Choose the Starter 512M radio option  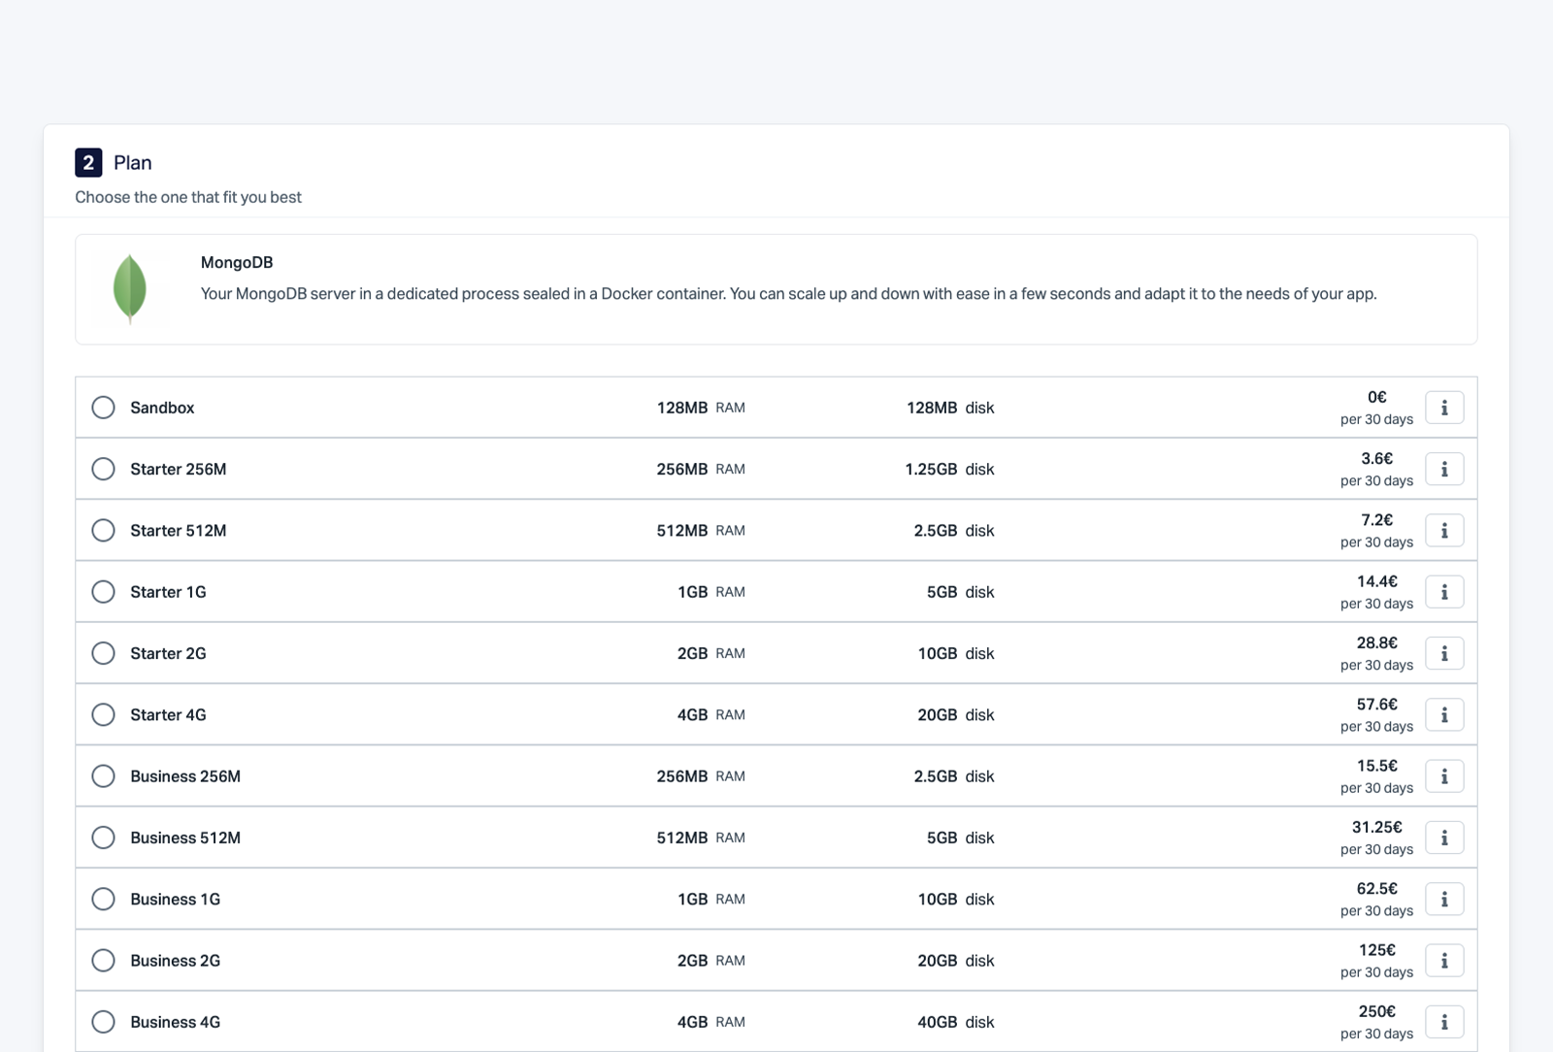pos(103,531)
